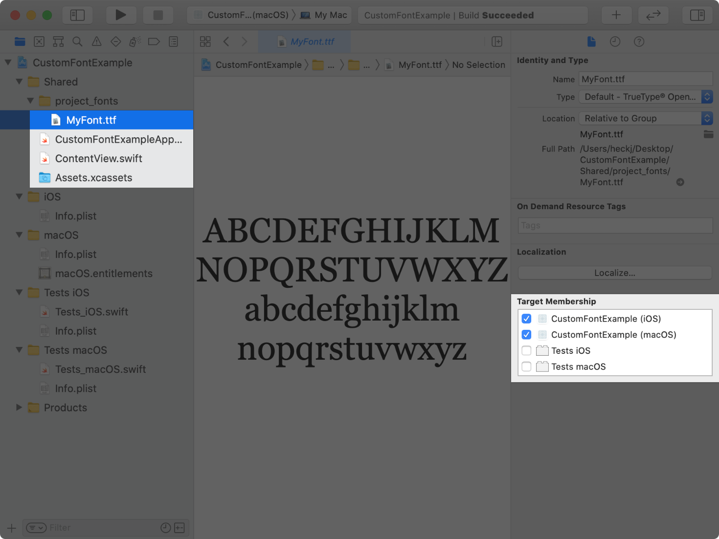Run the project with the play button
Screen dimensions: 719x539
click(121, 15)
